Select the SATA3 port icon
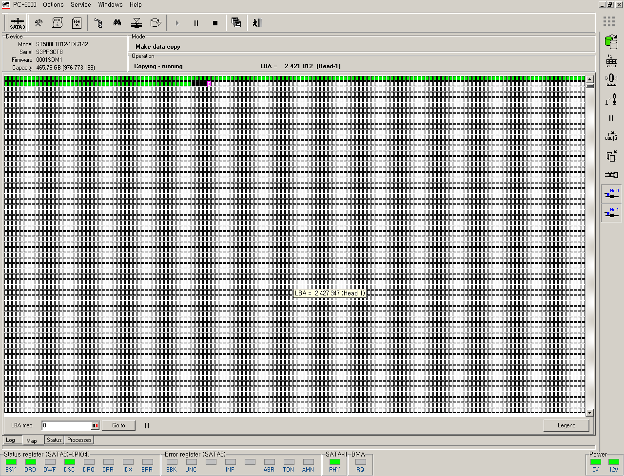This screenshot has height=476, width=624. tap(17, 22)
